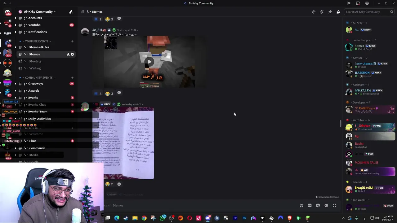Open the book page image attachment
Viewport: 397px width, 223px height.
coord(123,143)
